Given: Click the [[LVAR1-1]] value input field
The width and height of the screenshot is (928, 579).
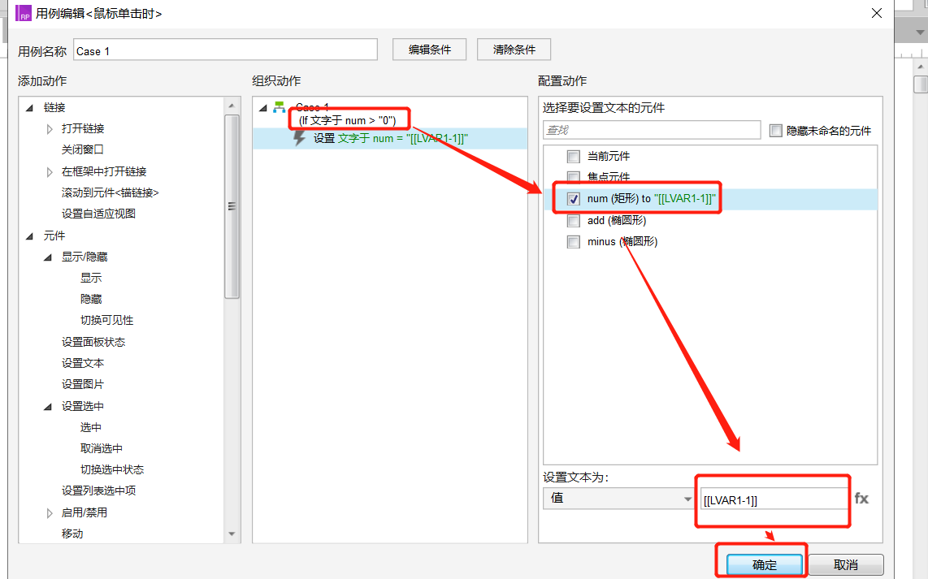Looking at the screenshot, I should (774, 499).
